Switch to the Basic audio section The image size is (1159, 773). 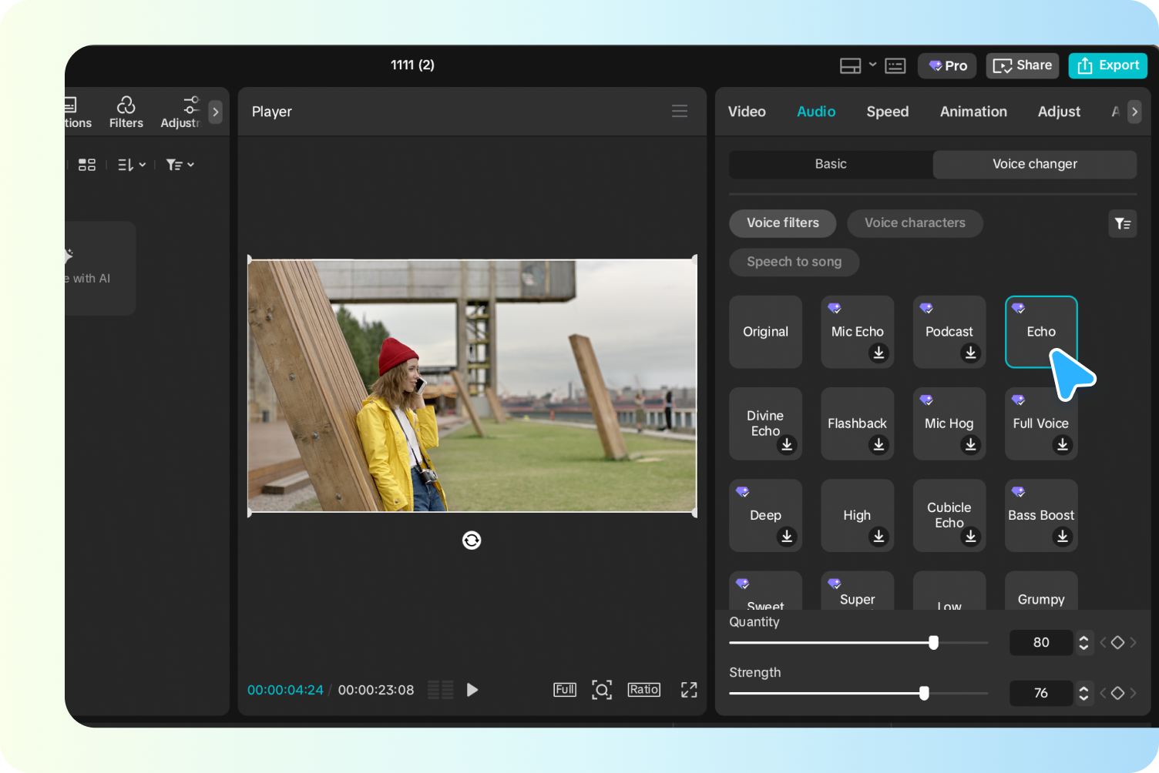830,164
